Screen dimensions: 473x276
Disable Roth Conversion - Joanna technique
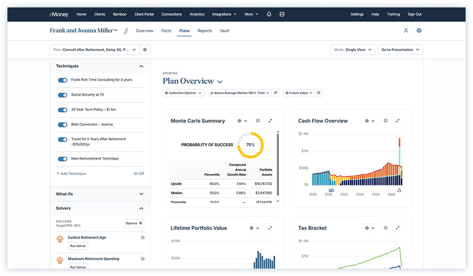[x=62, y=124]
